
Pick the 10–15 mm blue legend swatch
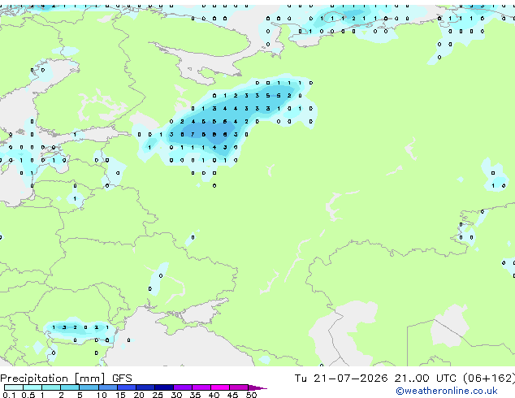(x=107, y=387)
